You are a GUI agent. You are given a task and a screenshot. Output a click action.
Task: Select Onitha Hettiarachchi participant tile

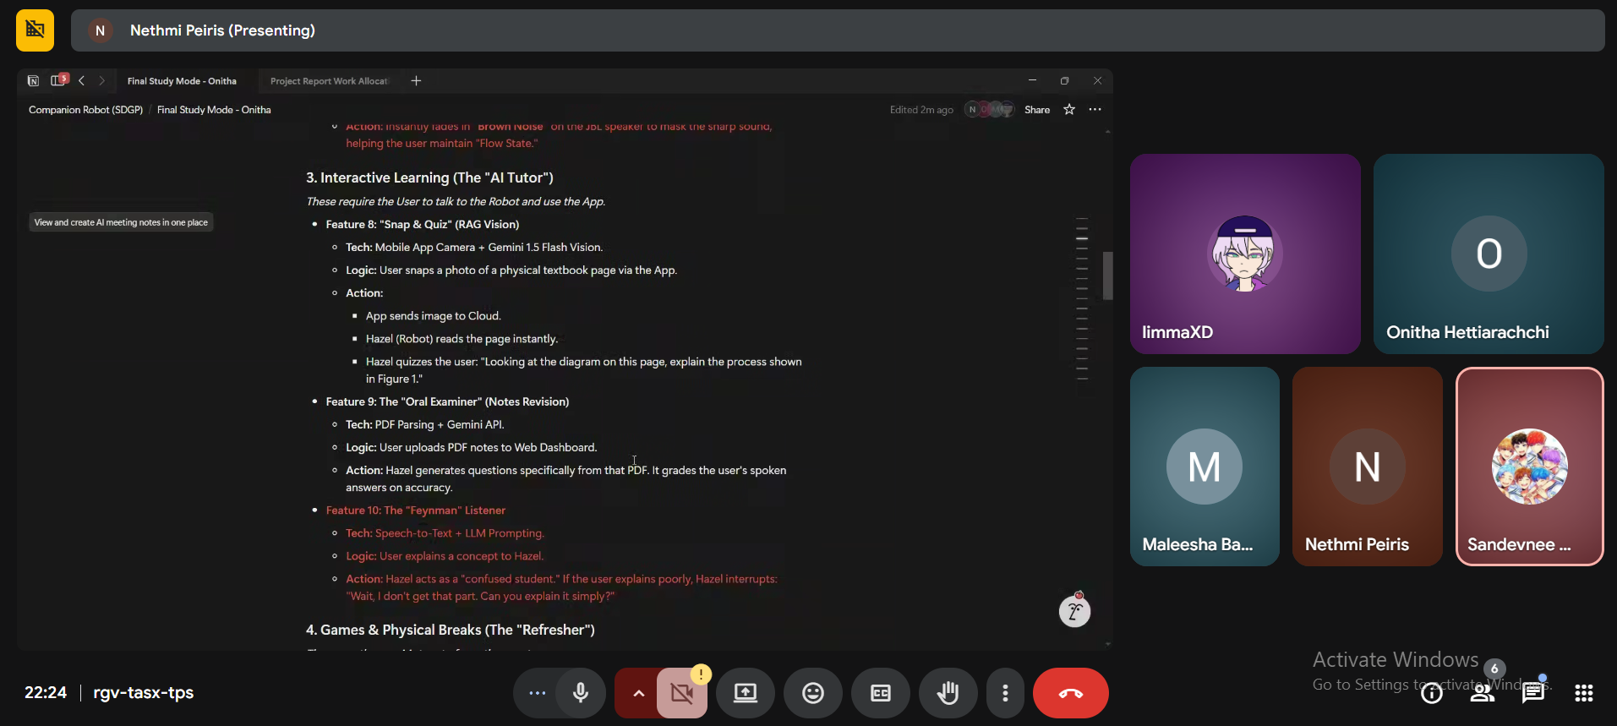point(1489,254)
